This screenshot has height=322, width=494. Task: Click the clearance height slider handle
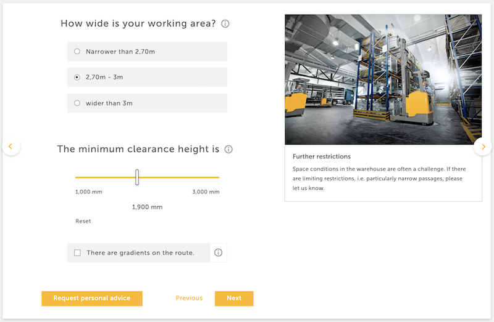point(137,177)
